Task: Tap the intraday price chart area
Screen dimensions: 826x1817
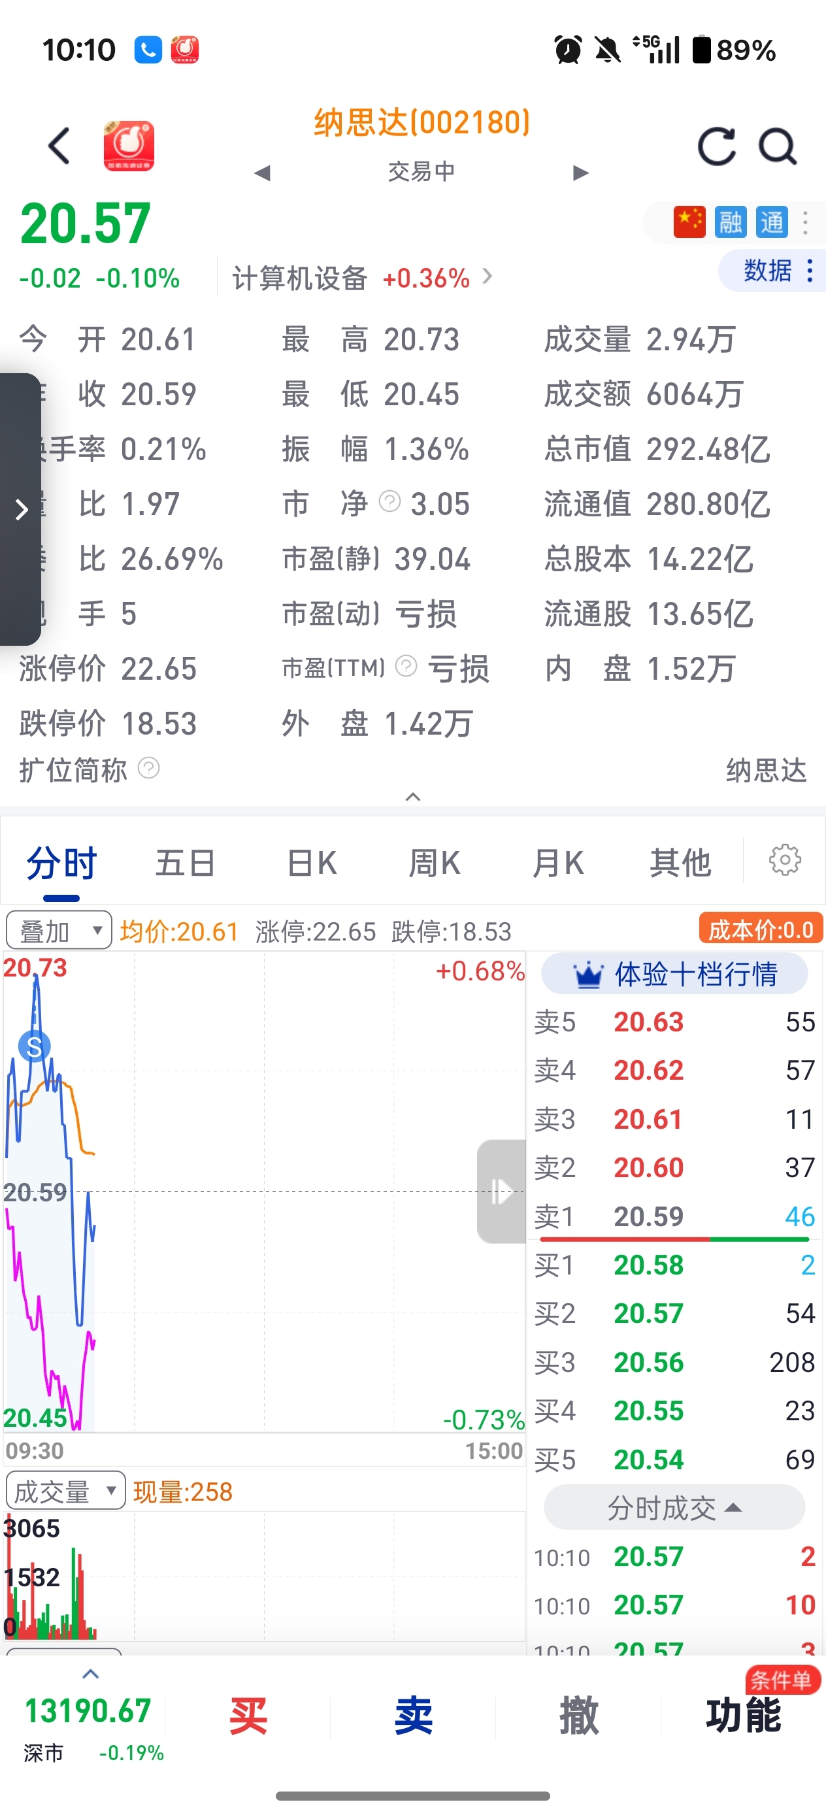Action: click(x=265, y=1192)
